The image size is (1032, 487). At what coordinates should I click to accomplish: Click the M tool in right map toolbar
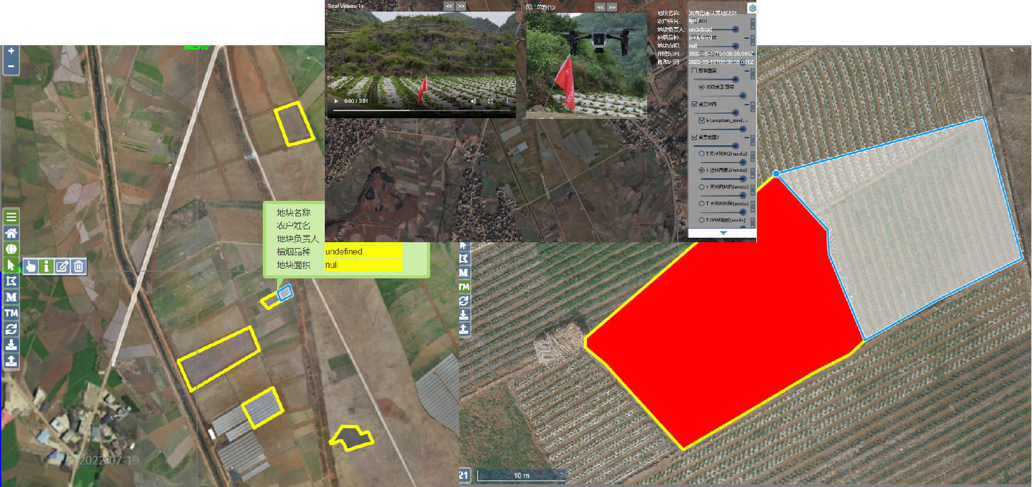click(x=464, y=273)
